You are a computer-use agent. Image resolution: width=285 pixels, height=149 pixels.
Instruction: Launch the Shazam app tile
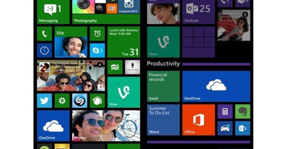click(x=80, y=101)
